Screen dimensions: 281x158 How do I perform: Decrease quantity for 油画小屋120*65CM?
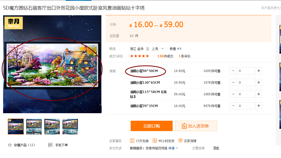(x=233, y=82)
